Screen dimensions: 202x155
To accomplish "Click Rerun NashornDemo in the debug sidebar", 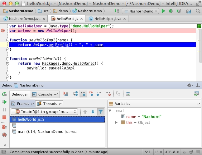I will 4,94.
